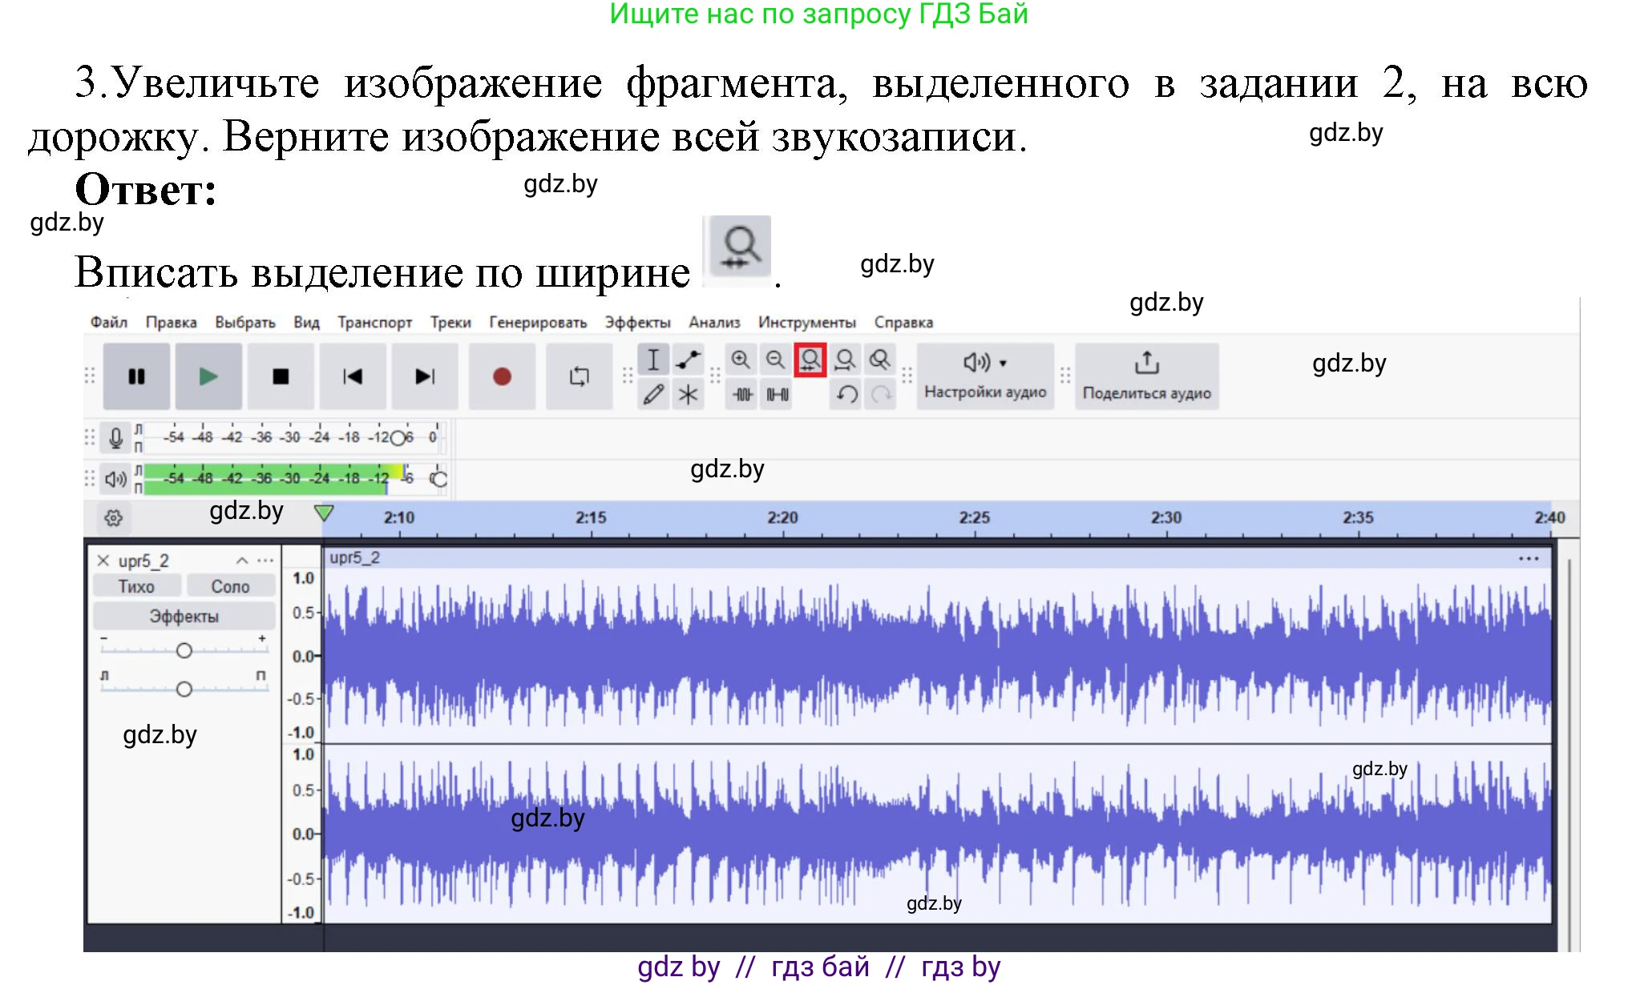Viewport: 1640px width, 985px height.
Task: Open track effects via Эффекты button
Action: point(183,616)
